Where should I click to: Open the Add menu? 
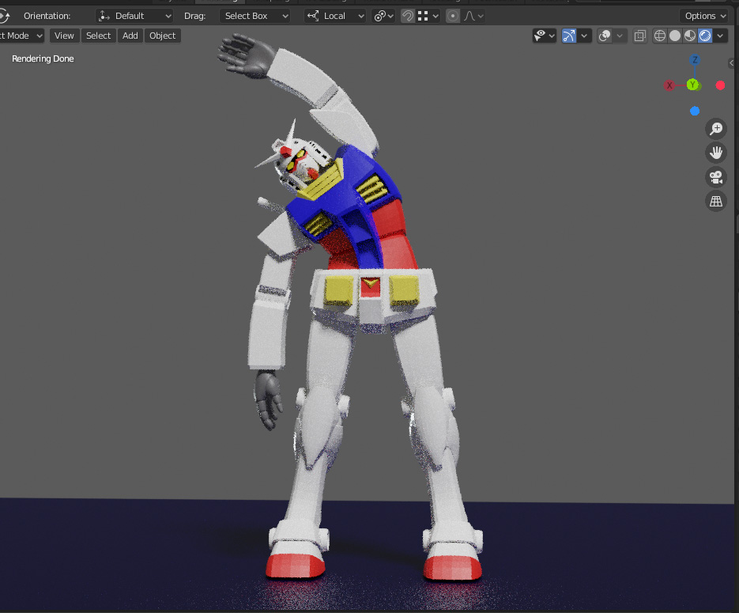130,36
